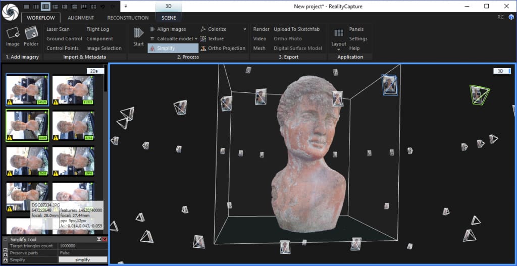Click Component import button
Screen dimensions: 517x266
99,38
